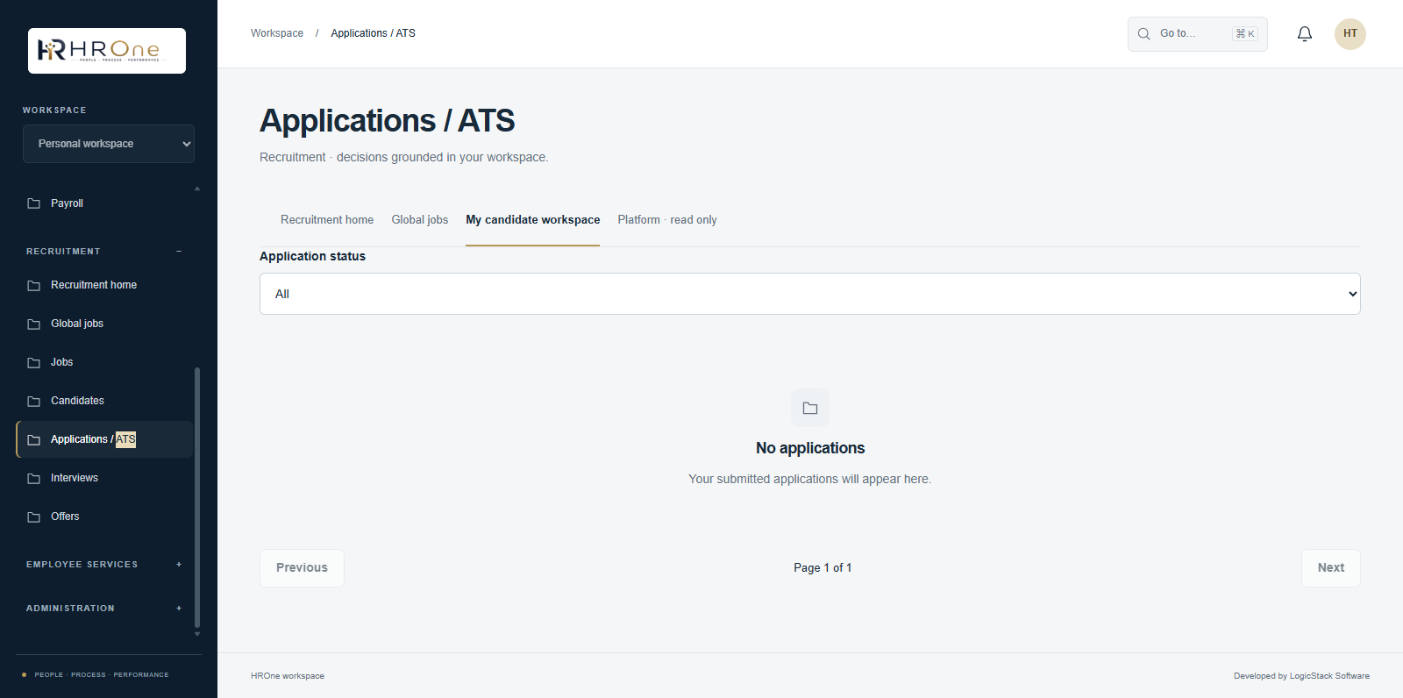Switch to the Recruitment home tab
The width and height of the screenshot is (1403, 698).
327,220
